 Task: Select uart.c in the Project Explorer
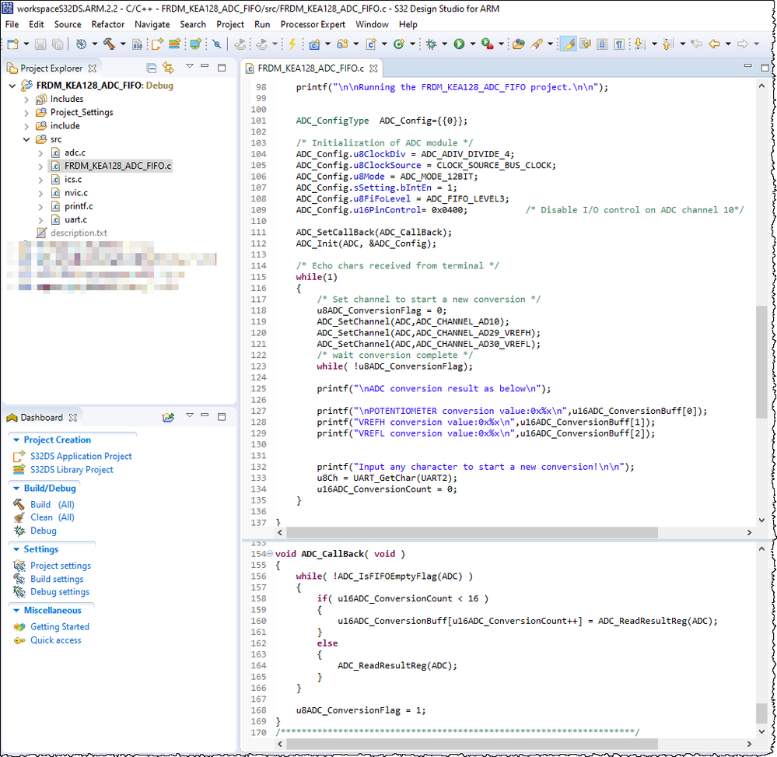pyautogui.click(x=75, y=219)
